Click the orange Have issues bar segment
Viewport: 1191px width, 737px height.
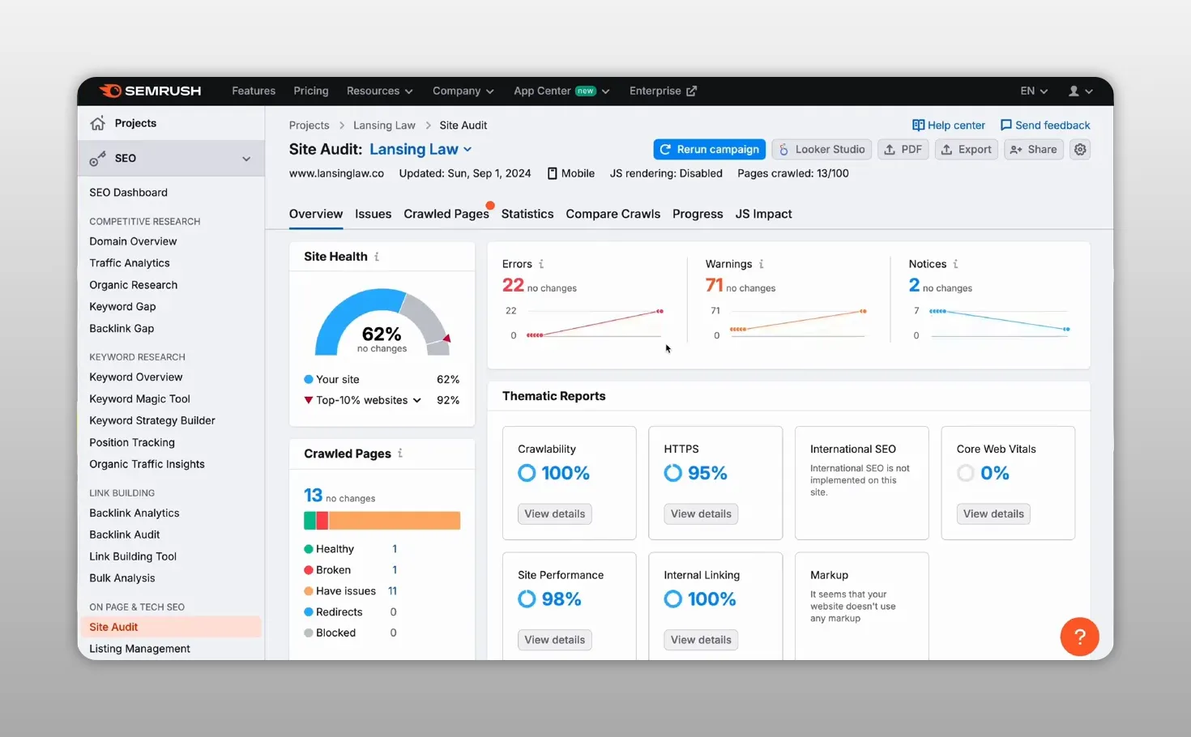[395, 521]
